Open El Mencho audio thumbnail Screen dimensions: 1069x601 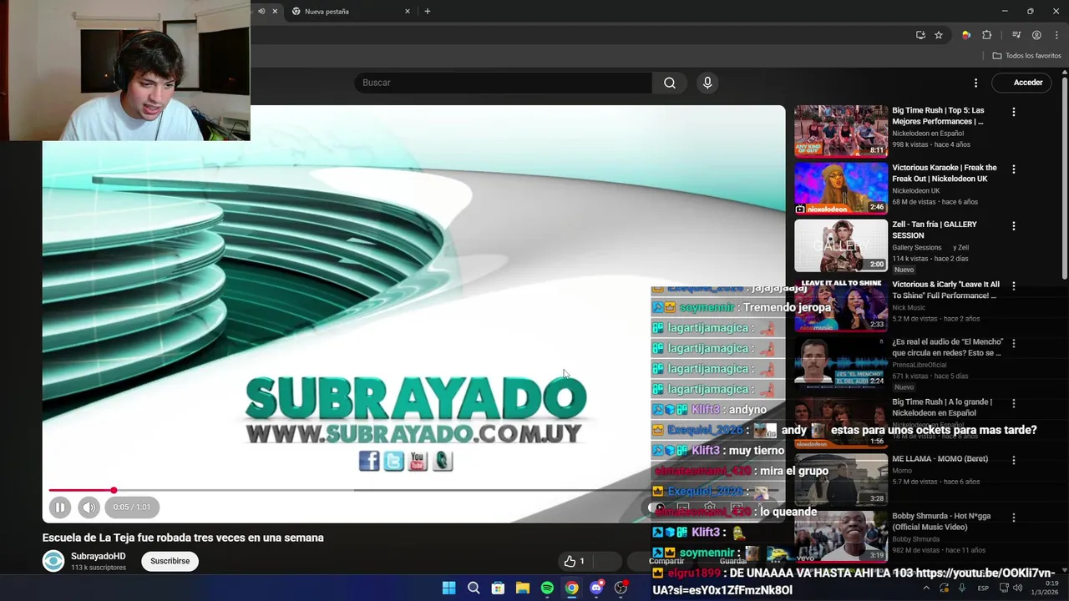click(x=841, y=361)
